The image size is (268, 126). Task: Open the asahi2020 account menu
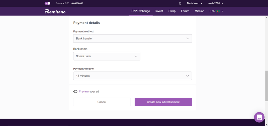215,3
